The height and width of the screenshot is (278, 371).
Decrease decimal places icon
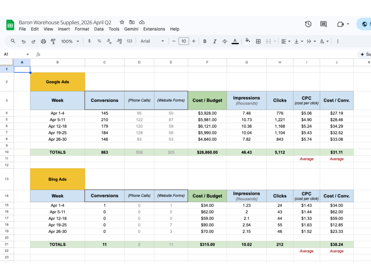109,41
